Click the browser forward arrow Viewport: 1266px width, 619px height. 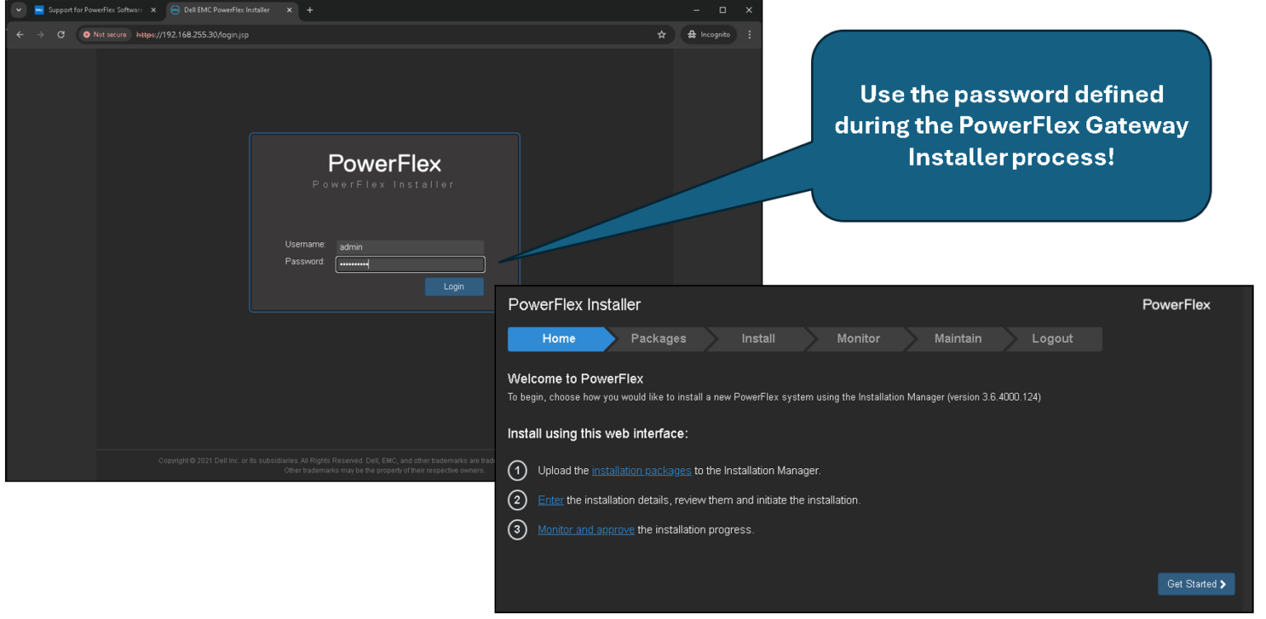coord(40,35)
